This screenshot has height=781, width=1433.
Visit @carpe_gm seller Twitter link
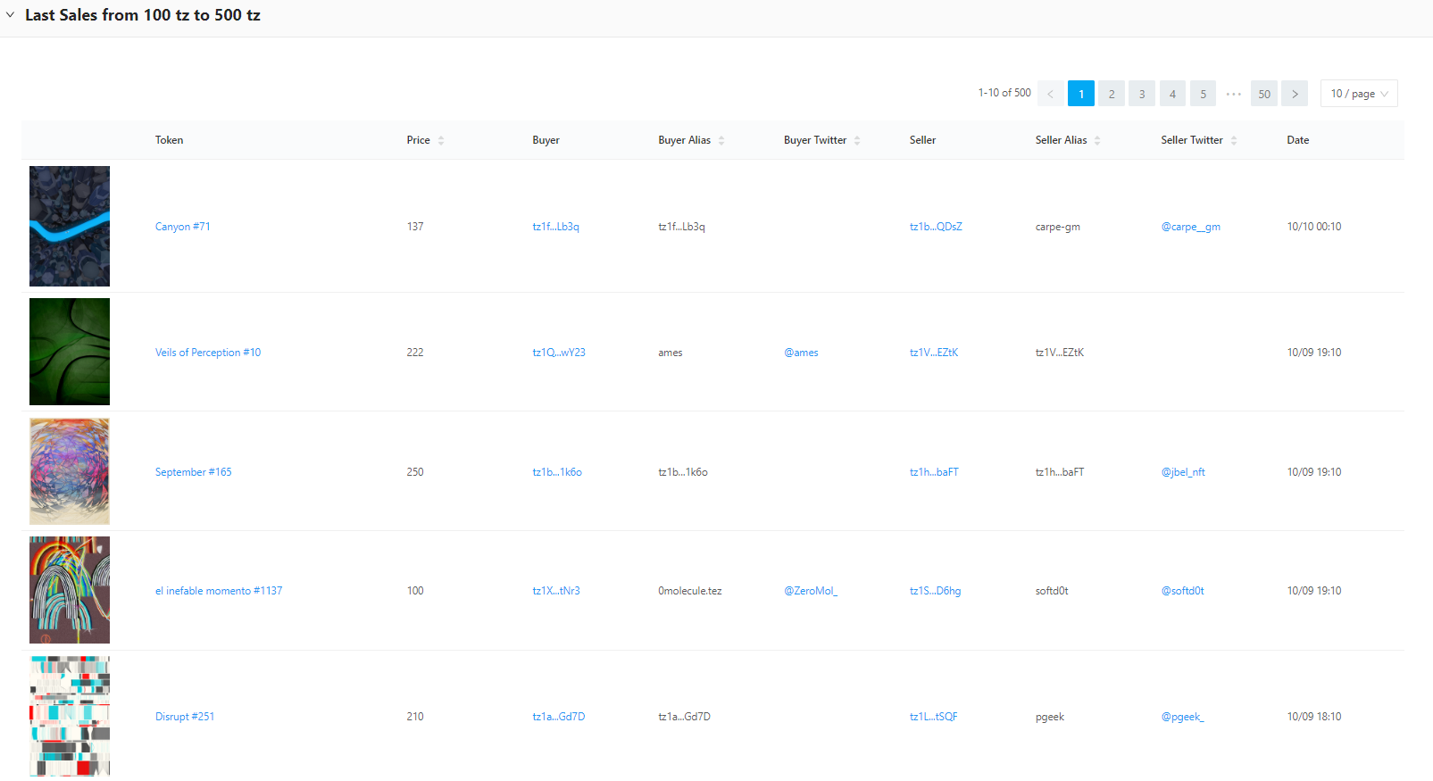tap(1190, 227)
